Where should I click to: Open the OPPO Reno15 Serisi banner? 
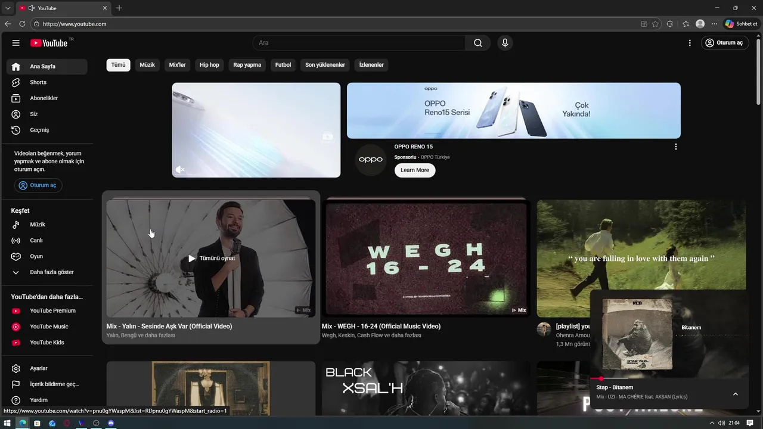coord(514,111)
